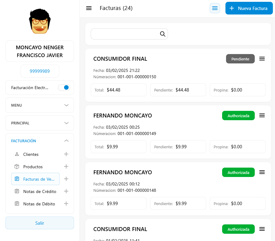Screen dimensions: 275x241
Task: Toggle Facturación Electrónica switch
Action: click(x=64, y=88)
